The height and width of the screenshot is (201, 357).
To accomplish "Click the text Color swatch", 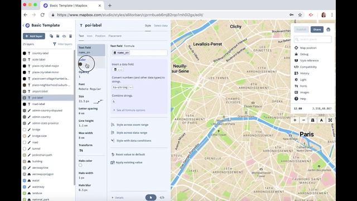I will pyautogui.click(x=80, y=64).
